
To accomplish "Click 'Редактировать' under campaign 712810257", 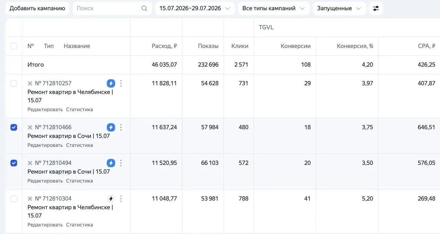I will tap(45, 109).
